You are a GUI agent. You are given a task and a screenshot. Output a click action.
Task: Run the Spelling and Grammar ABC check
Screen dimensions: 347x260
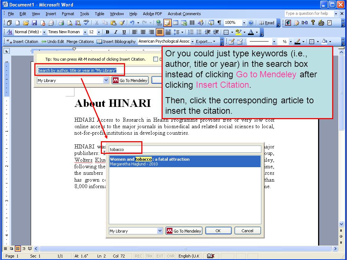coord(86,23)
